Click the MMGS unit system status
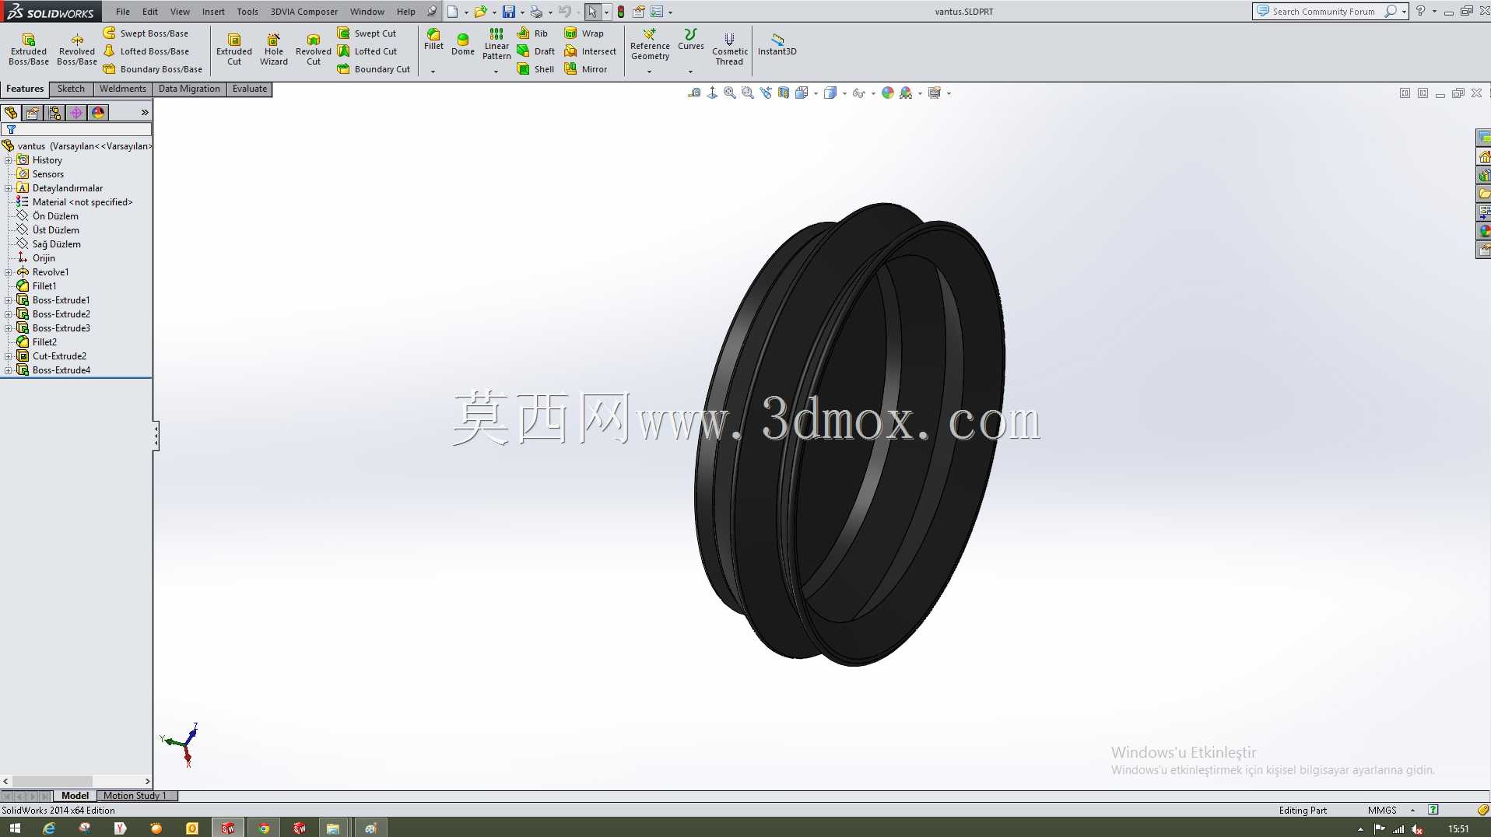This screenshot has height=837, width=1491. click(1382, 811)
